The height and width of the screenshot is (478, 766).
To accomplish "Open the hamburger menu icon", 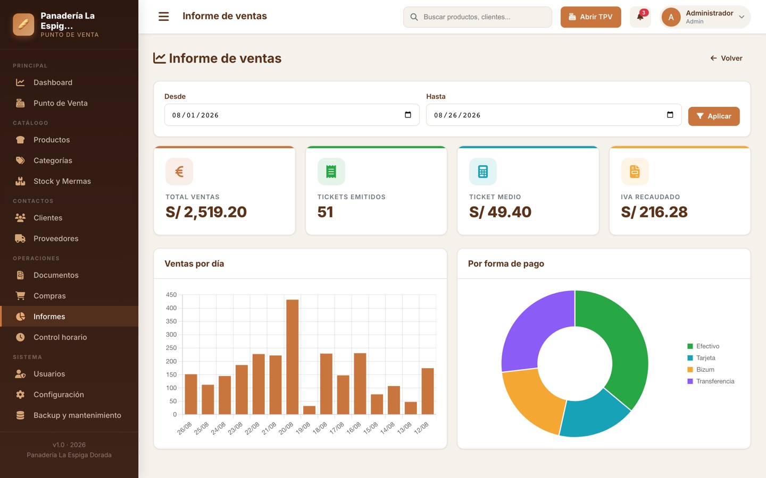I will click(x=163, y=16).
